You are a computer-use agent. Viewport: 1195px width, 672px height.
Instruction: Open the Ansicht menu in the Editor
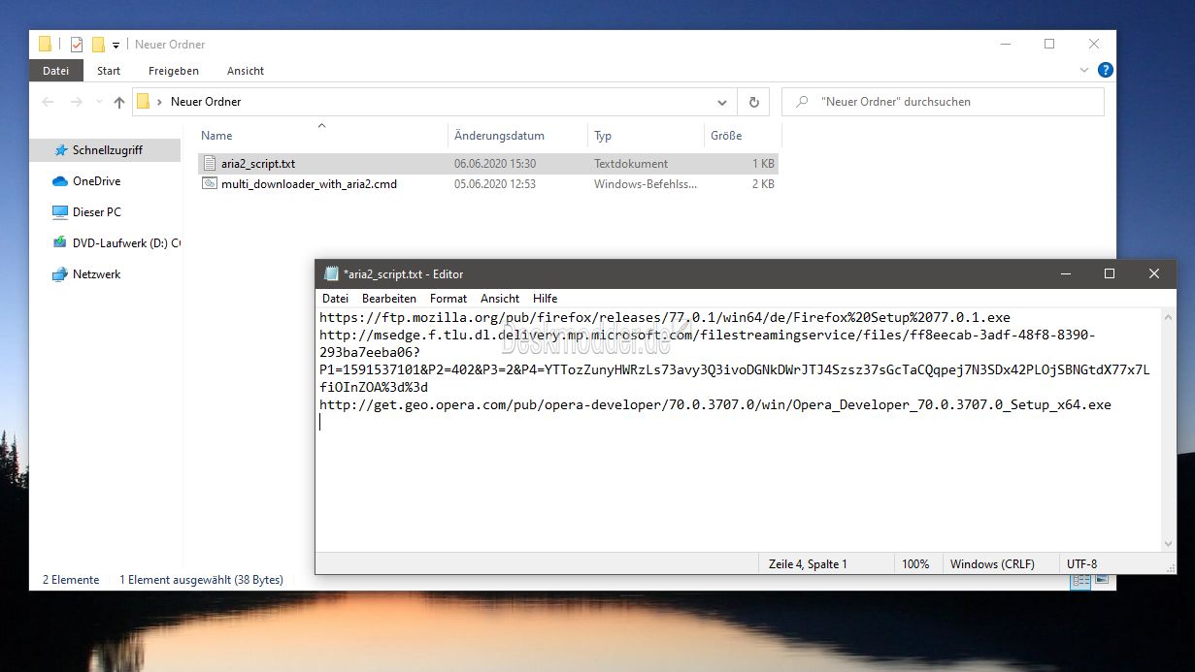pyautogui.click(x=500, y=299)
